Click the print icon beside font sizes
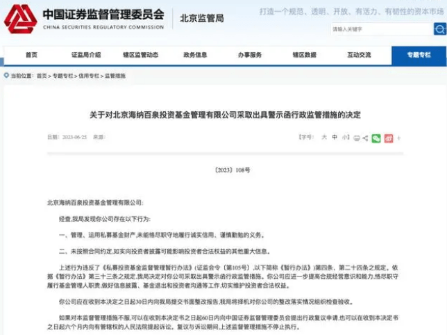The image size is (447, 335). click(356, 138)
